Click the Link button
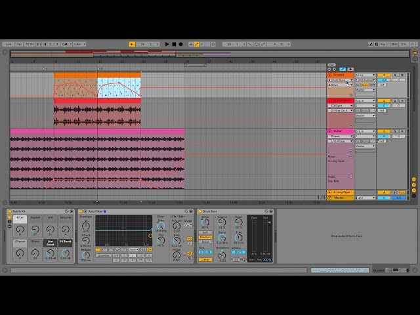This screenshot has height=315, width=420. pos(9,44)
